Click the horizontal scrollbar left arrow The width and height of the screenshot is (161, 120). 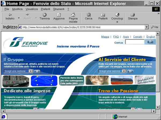coord(3,111)
